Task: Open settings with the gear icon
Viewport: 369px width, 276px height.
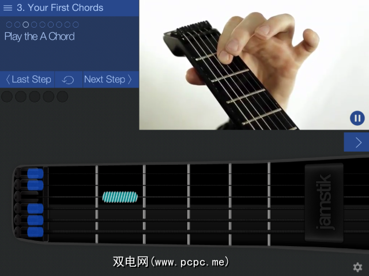Action: [357, 267]
